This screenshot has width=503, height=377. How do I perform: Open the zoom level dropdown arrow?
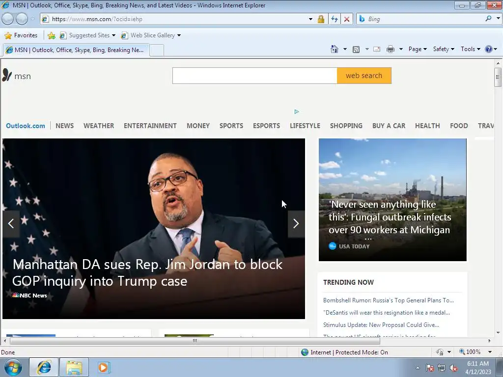click(x=490, y=352)
